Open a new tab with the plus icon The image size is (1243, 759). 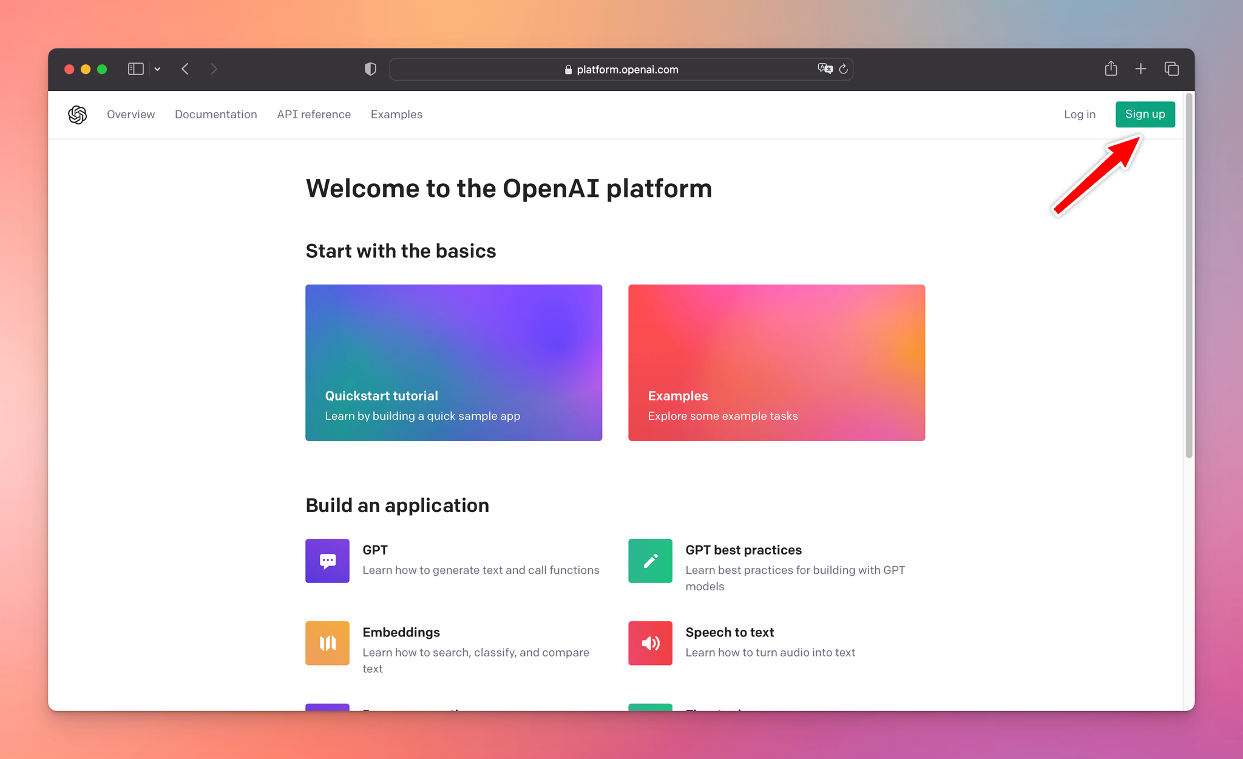pos(1140,69)
